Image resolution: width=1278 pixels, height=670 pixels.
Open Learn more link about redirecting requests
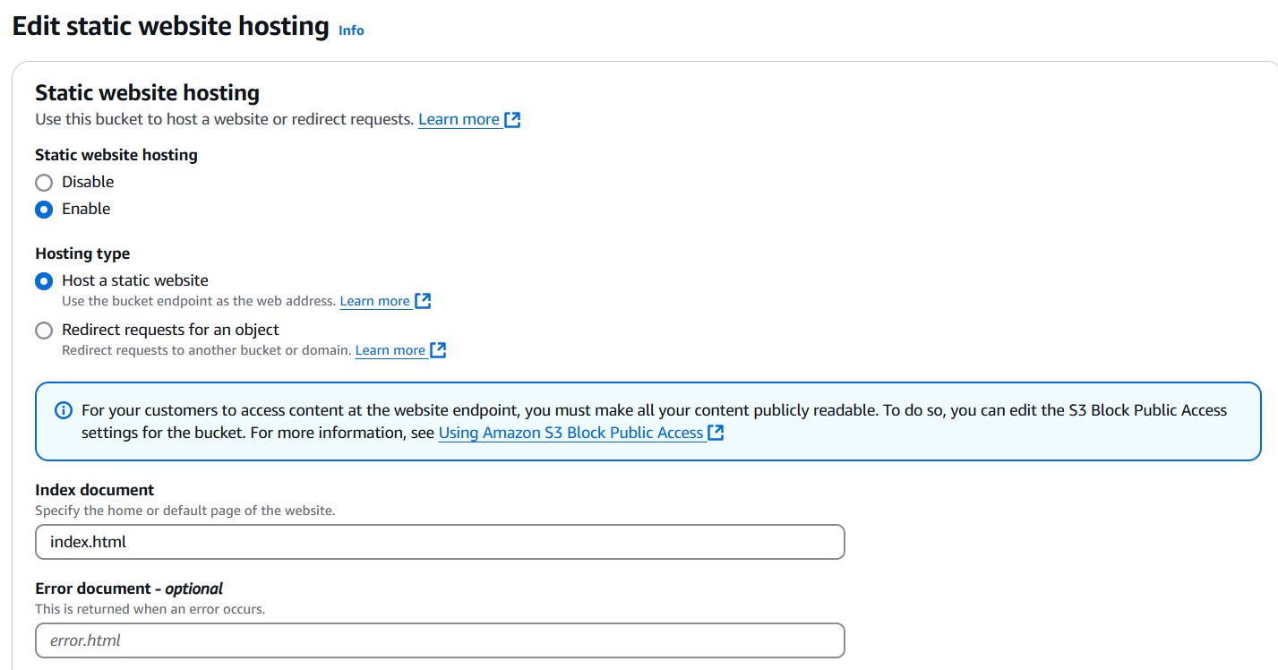click(390, 350)
